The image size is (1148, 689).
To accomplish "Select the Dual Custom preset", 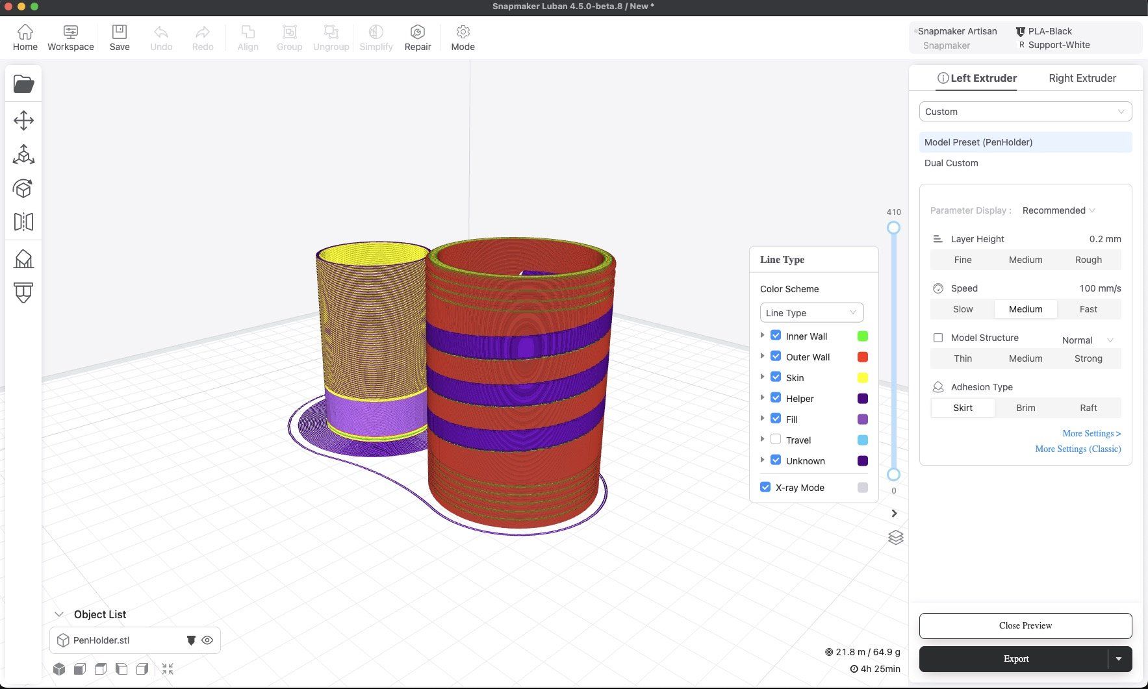I will [x=951, y=163].
